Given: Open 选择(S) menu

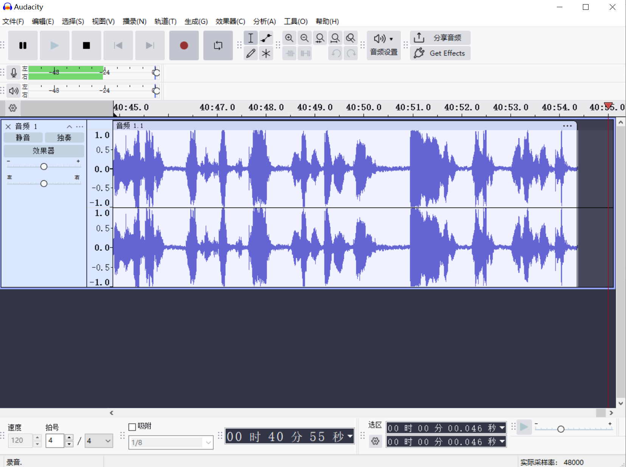Looking at the screenshot, I should (73, 21).
